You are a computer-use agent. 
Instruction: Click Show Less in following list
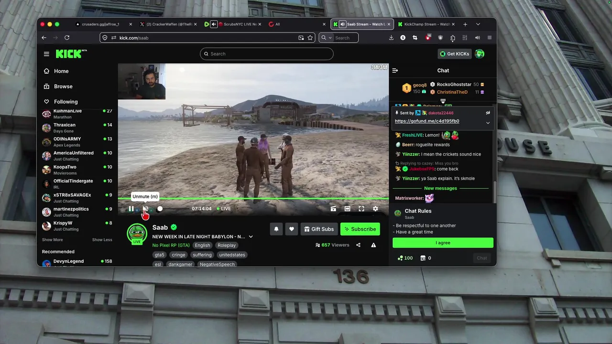pyautogui.click(x=102, y=240)
